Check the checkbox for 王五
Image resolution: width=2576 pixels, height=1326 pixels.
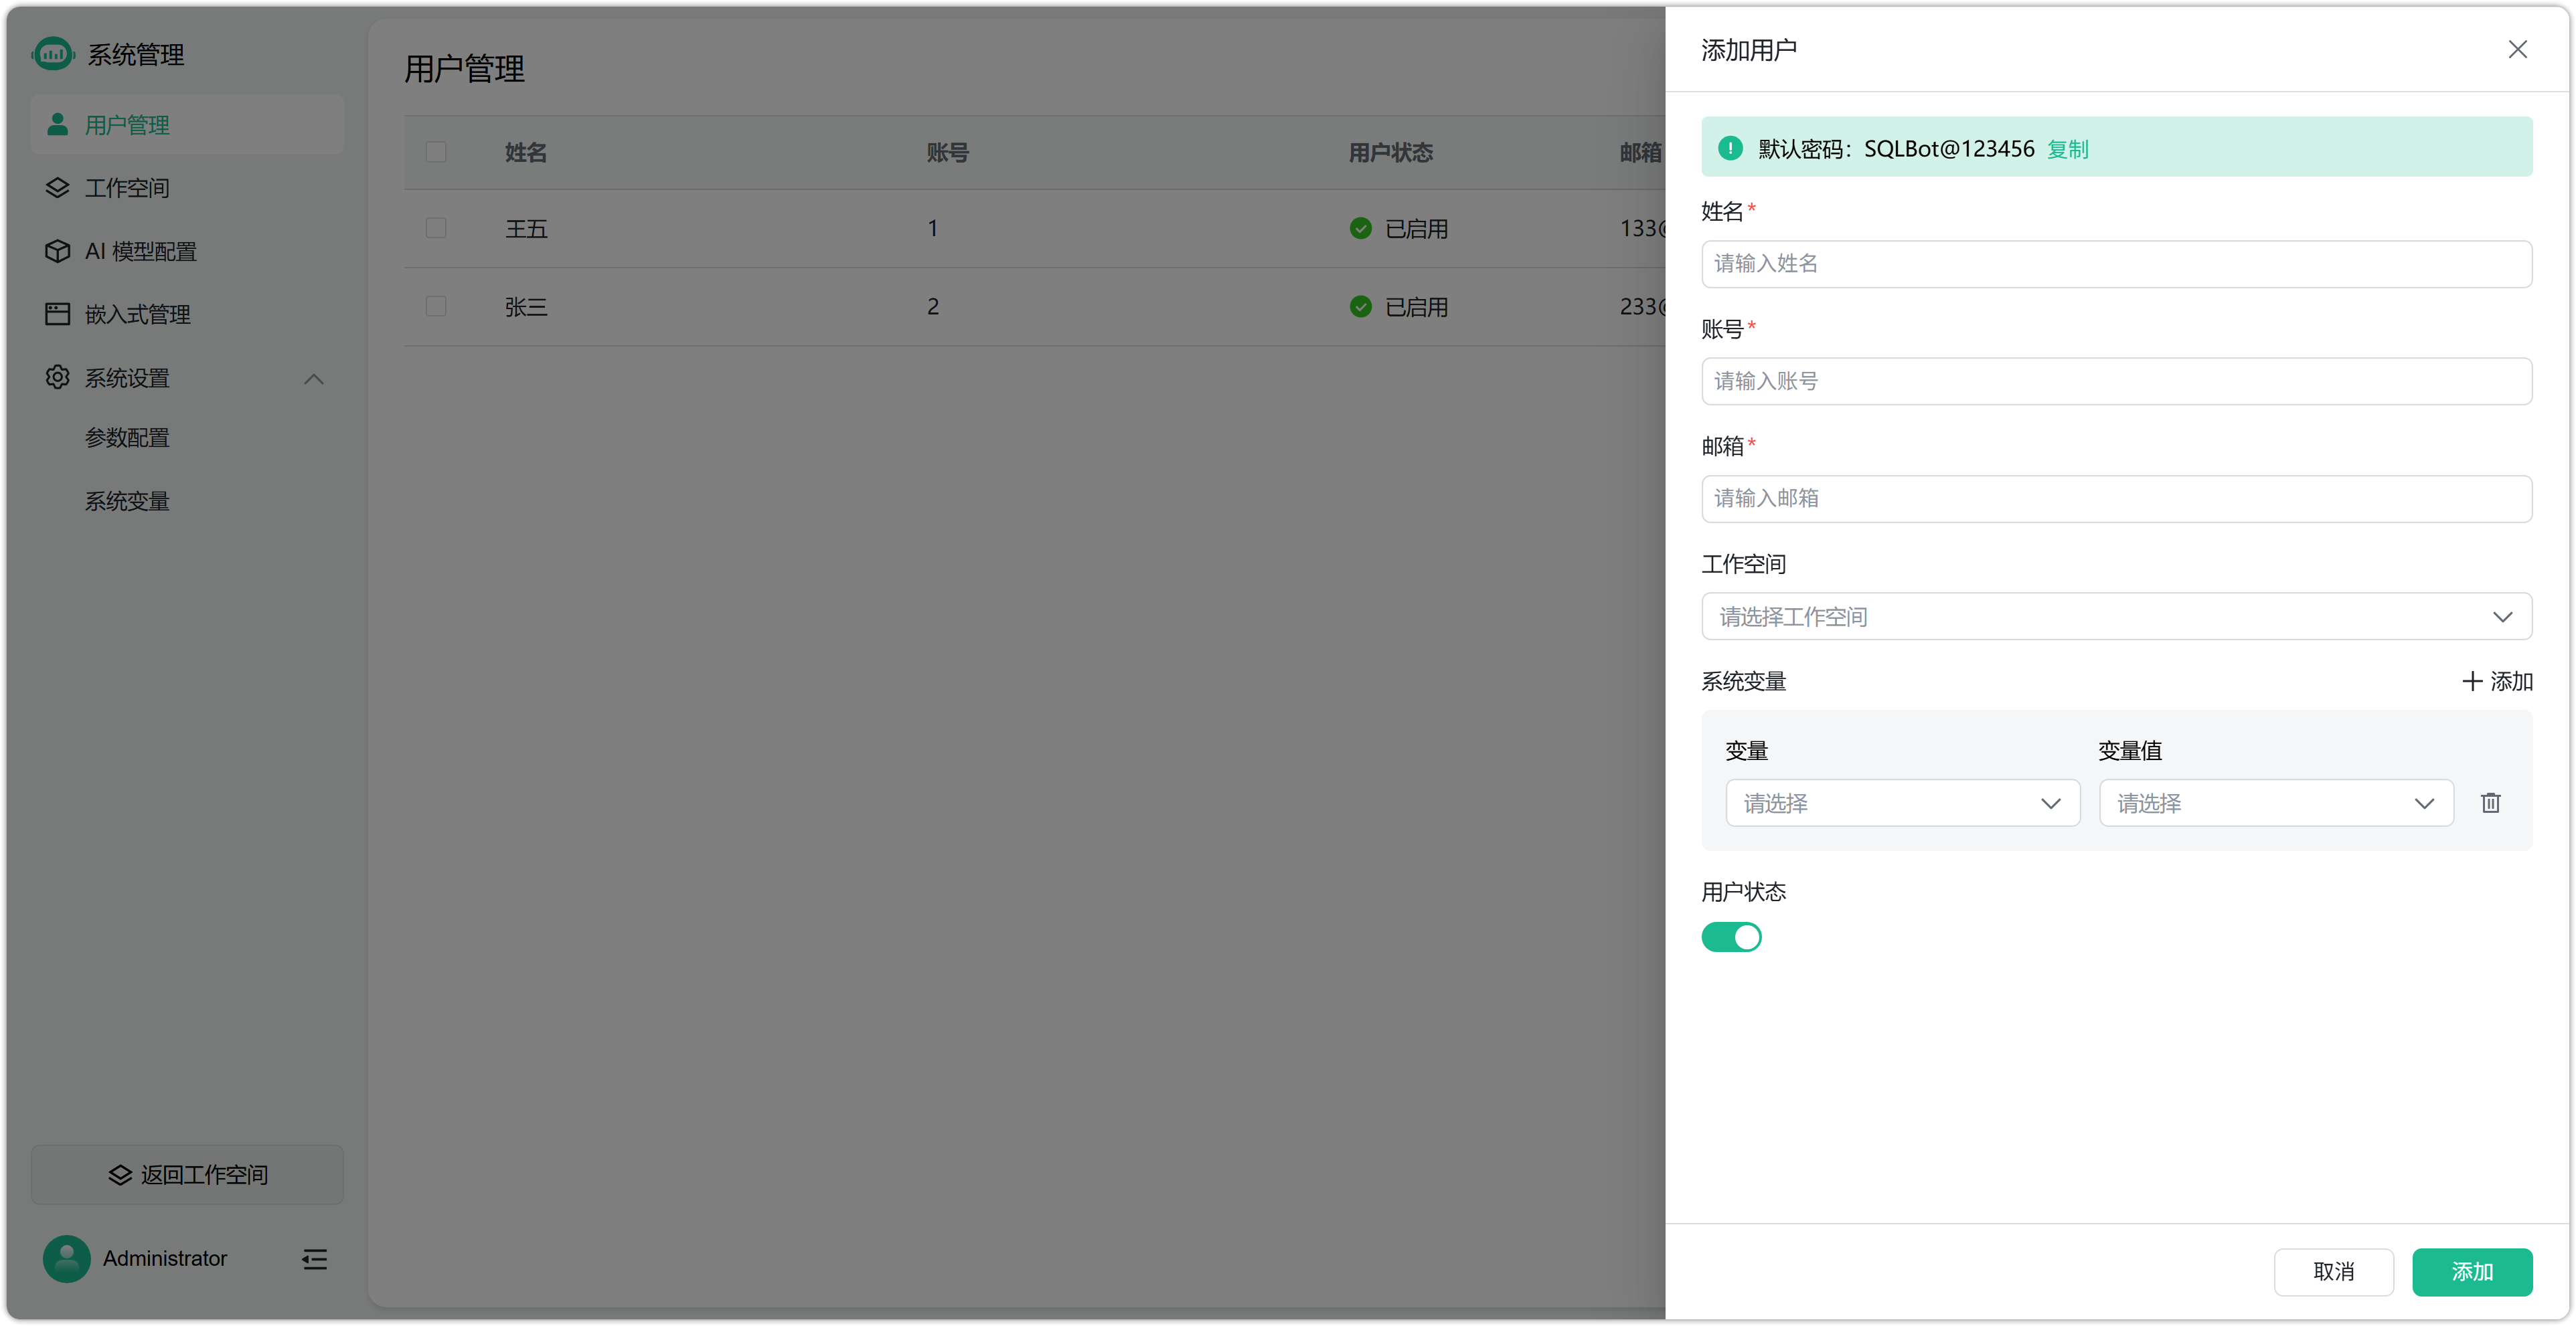point(436,228)
